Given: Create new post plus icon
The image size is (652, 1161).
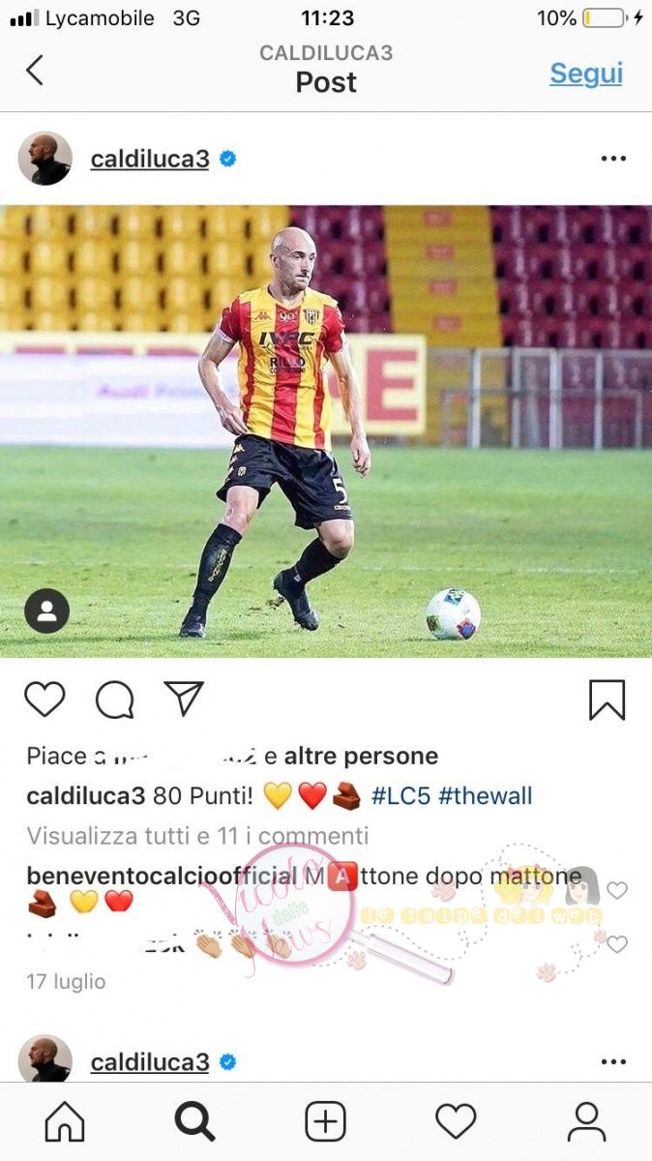Looking at the screenshot, I should coord(326,1122).
